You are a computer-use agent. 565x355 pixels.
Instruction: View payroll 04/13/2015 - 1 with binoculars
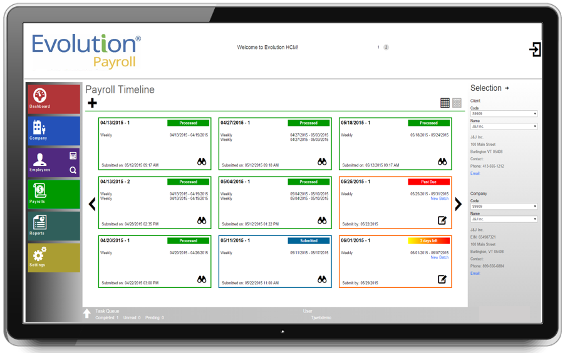pyautogui.click(x=202, y=162)
